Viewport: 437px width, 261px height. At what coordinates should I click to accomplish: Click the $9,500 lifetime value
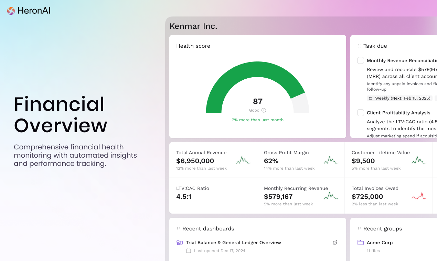[363, 161]
